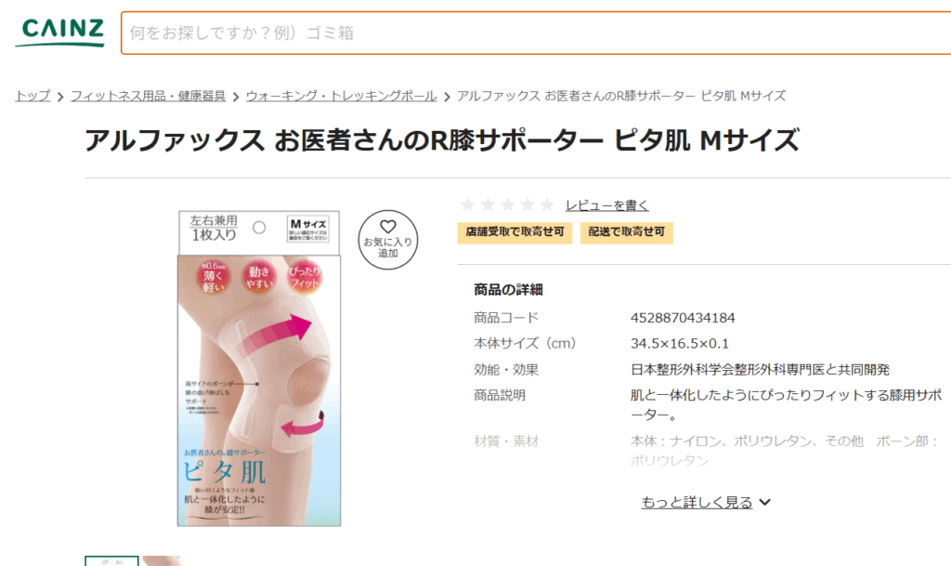Select the middle review rating star
The width and height of the screenshot is (951, 566).
tap(507, 204)
